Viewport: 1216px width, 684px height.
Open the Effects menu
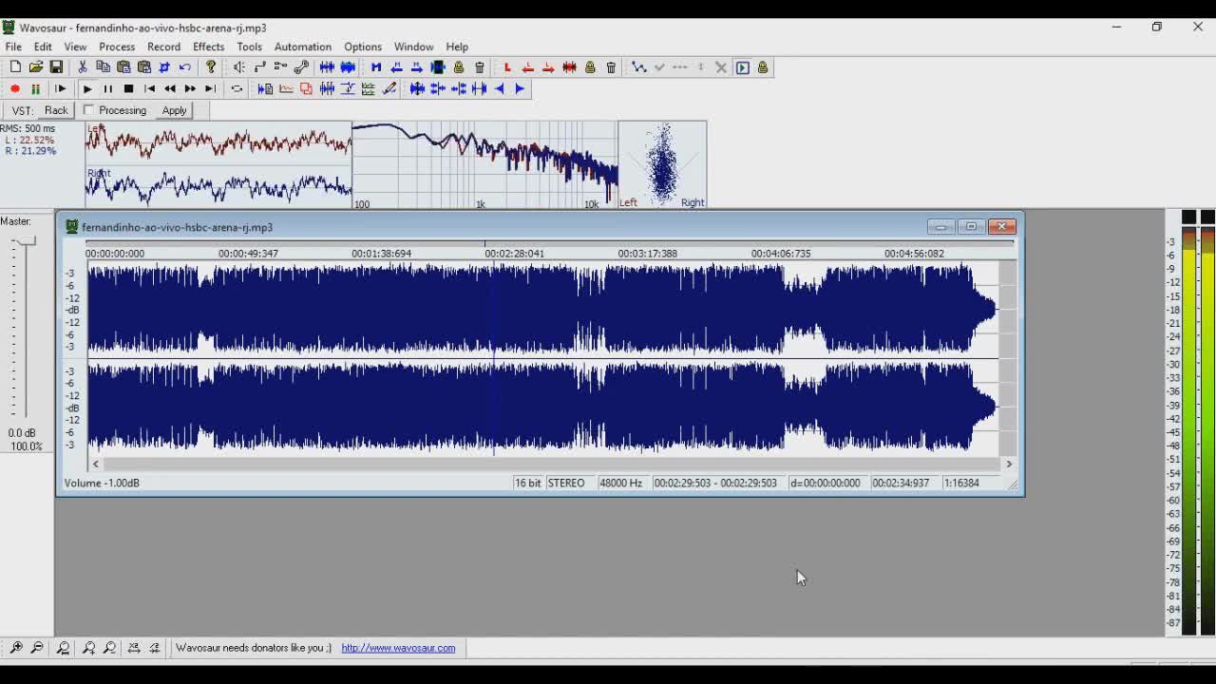pos(208,47)
